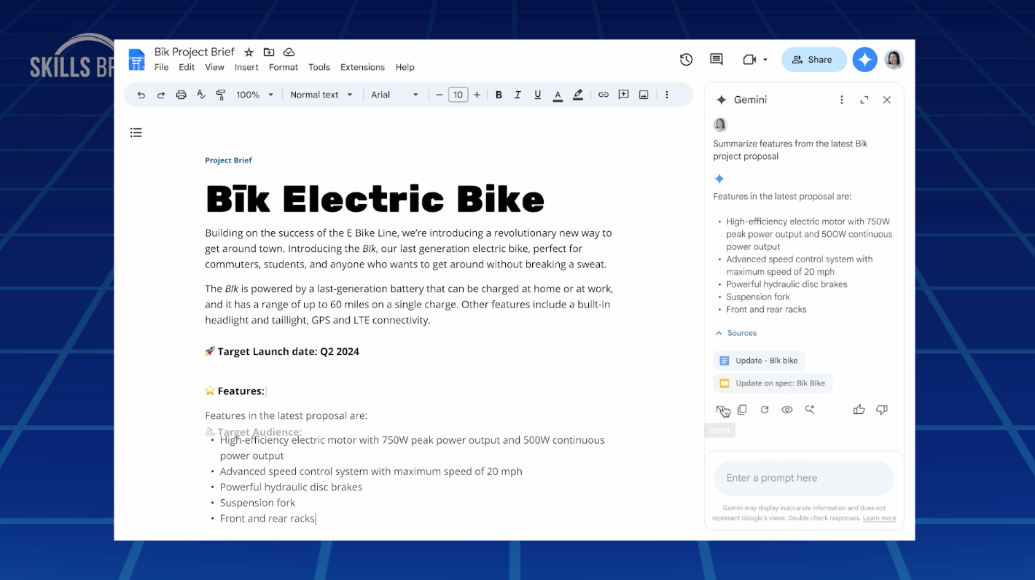Click the 'Target Launch date: Q2 2024' line
This screenshot has width=1035, height=580.
click(x=282, y=351)
